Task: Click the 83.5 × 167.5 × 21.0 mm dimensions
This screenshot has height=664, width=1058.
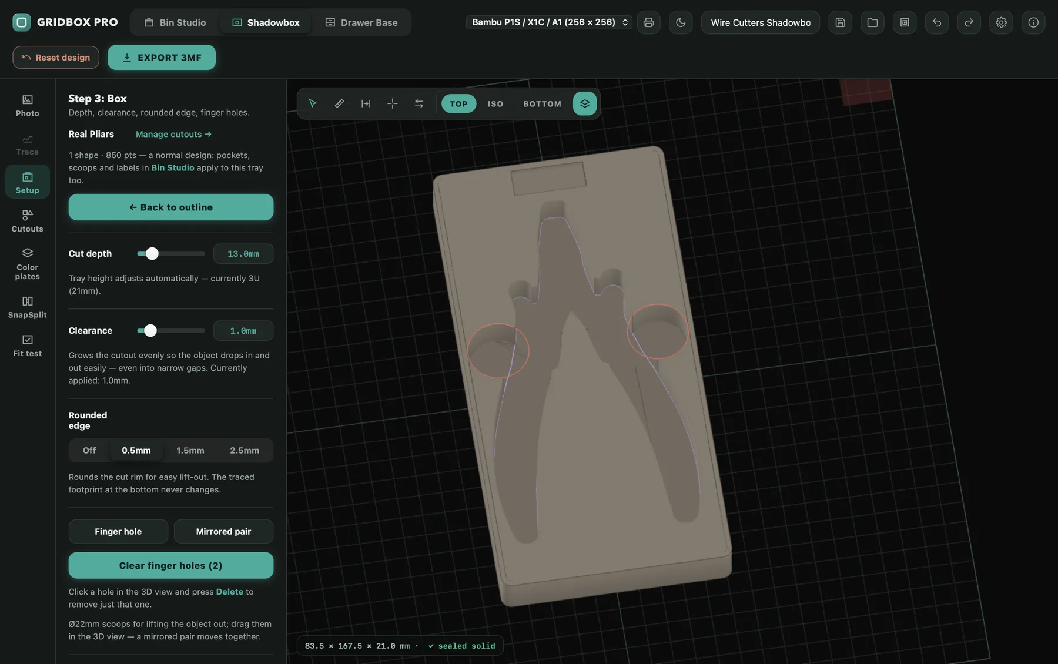Action: [357, 646]
